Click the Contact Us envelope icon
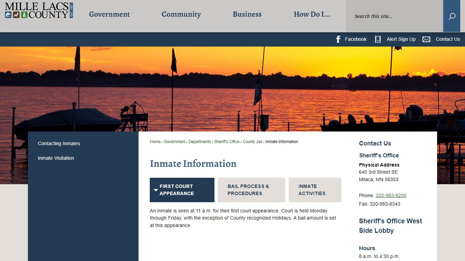The height and width of the screenshot is (261, 465). coord(426,39)
